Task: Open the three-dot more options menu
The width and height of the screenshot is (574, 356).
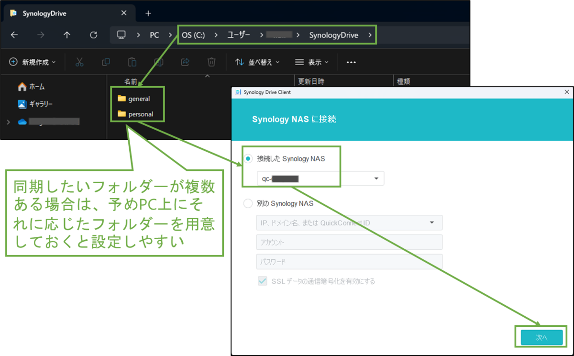Action: tap(352, 62)
